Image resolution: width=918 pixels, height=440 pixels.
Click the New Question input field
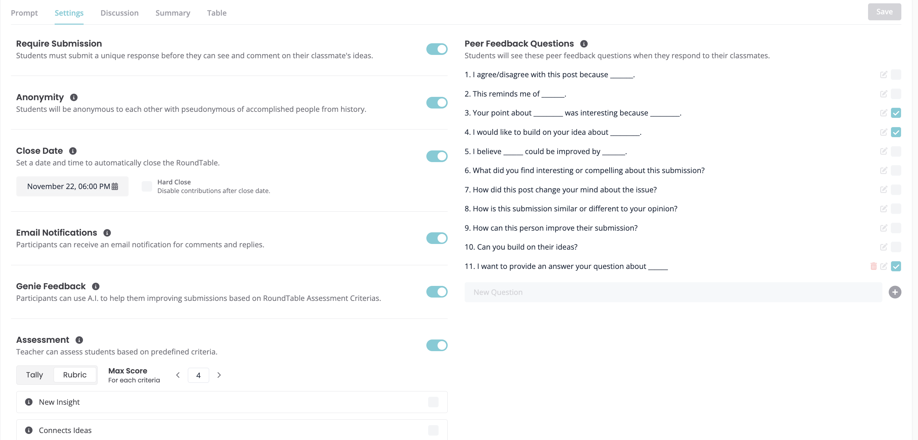click(x=673, y=292)
